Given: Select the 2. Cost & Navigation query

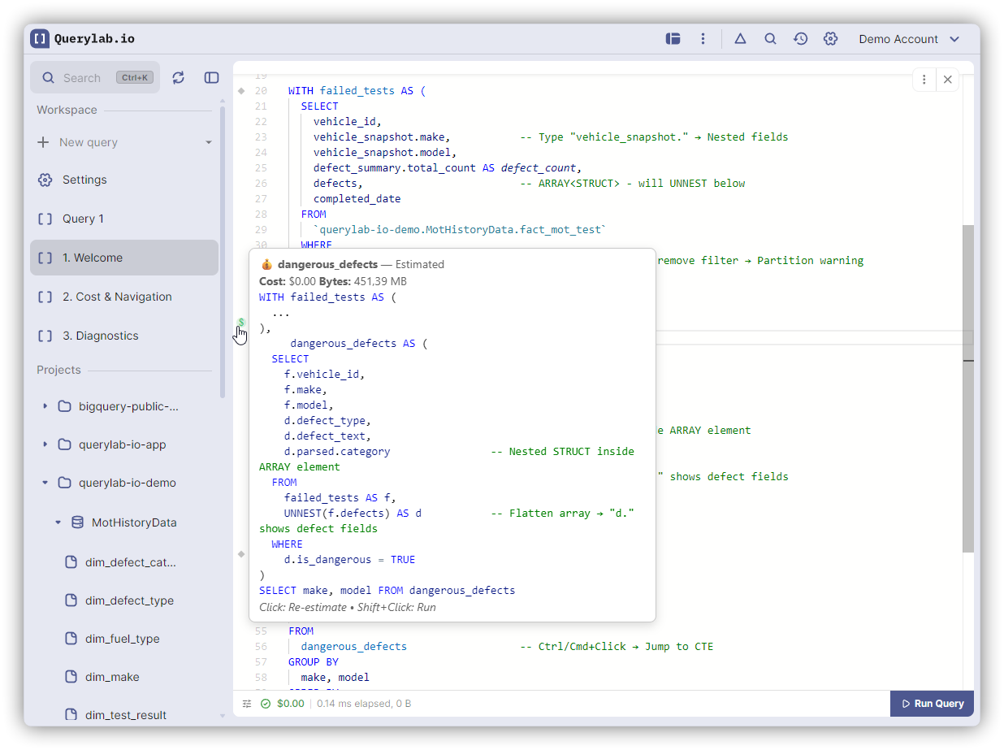Looking at the screenshot, I should tap(117, 297).
